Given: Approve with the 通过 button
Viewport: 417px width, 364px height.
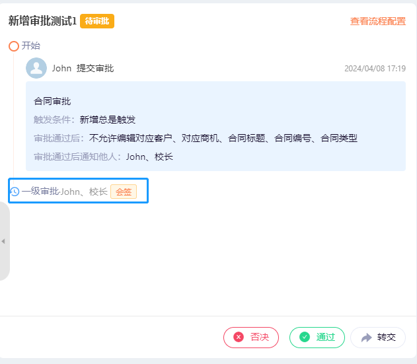Looking at the screenshot, I should (317, 338).
